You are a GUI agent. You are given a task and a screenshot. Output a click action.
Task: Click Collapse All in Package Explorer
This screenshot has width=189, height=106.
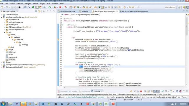(x=36, y=11)
